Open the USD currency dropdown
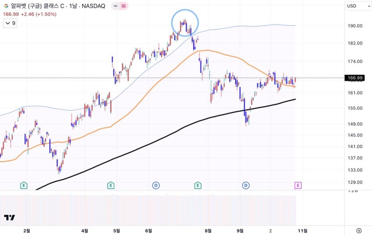Image resolution: width=372 pixels, height=235 pixels. click(358, 6)
